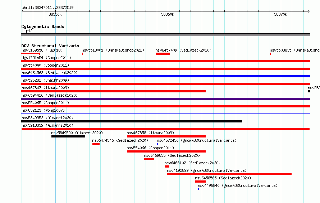This screenshot has height=203, width=320.
Task: Click the long red bar under nsv4192899
Action: (x=229, y=174)
